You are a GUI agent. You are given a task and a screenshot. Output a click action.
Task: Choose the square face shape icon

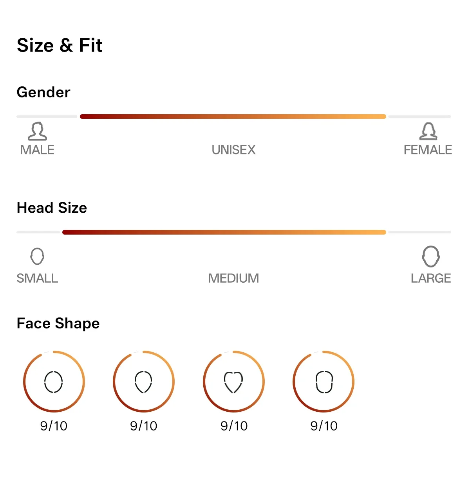pyautogui.click(x=324, y=382)
